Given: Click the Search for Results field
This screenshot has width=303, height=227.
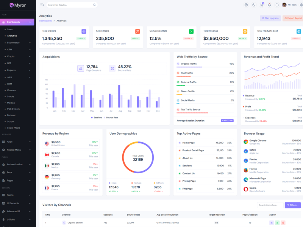Looking at the screenshot, I should [x=70, y=5].
